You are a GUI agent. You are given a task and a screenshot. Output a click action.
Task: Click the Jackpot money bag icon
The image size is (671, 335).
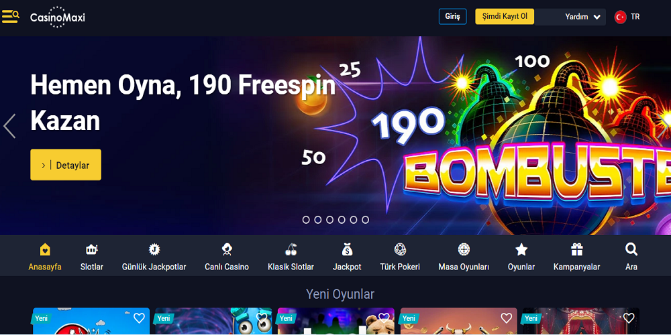click(x=347, y=249)
